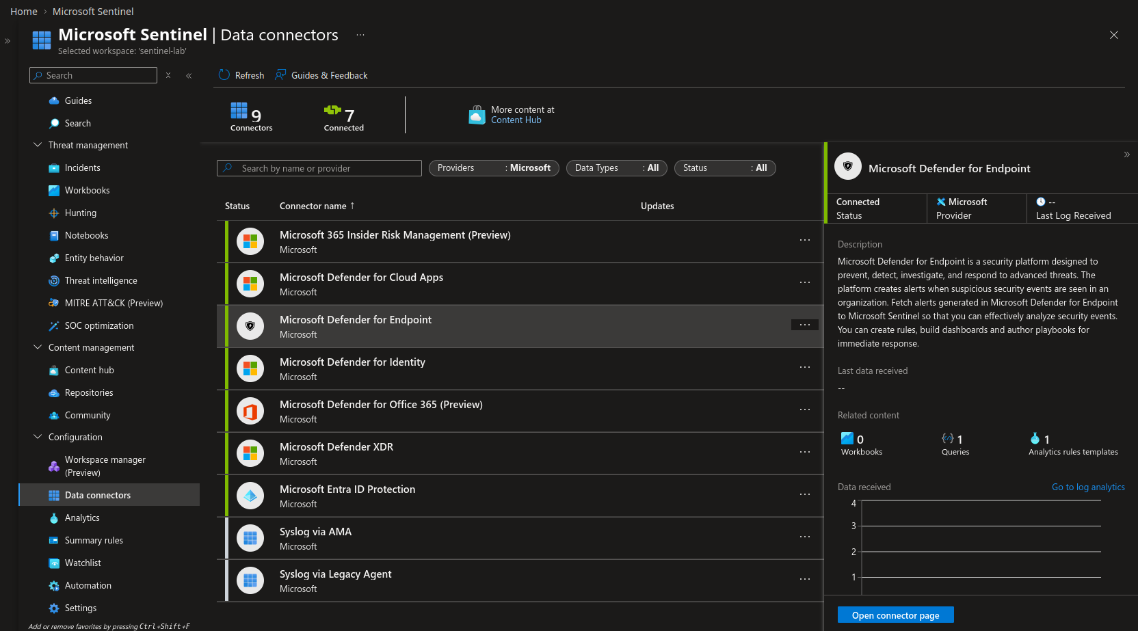Click the Microsoft Entra ID Protection icon

point(250,496)
